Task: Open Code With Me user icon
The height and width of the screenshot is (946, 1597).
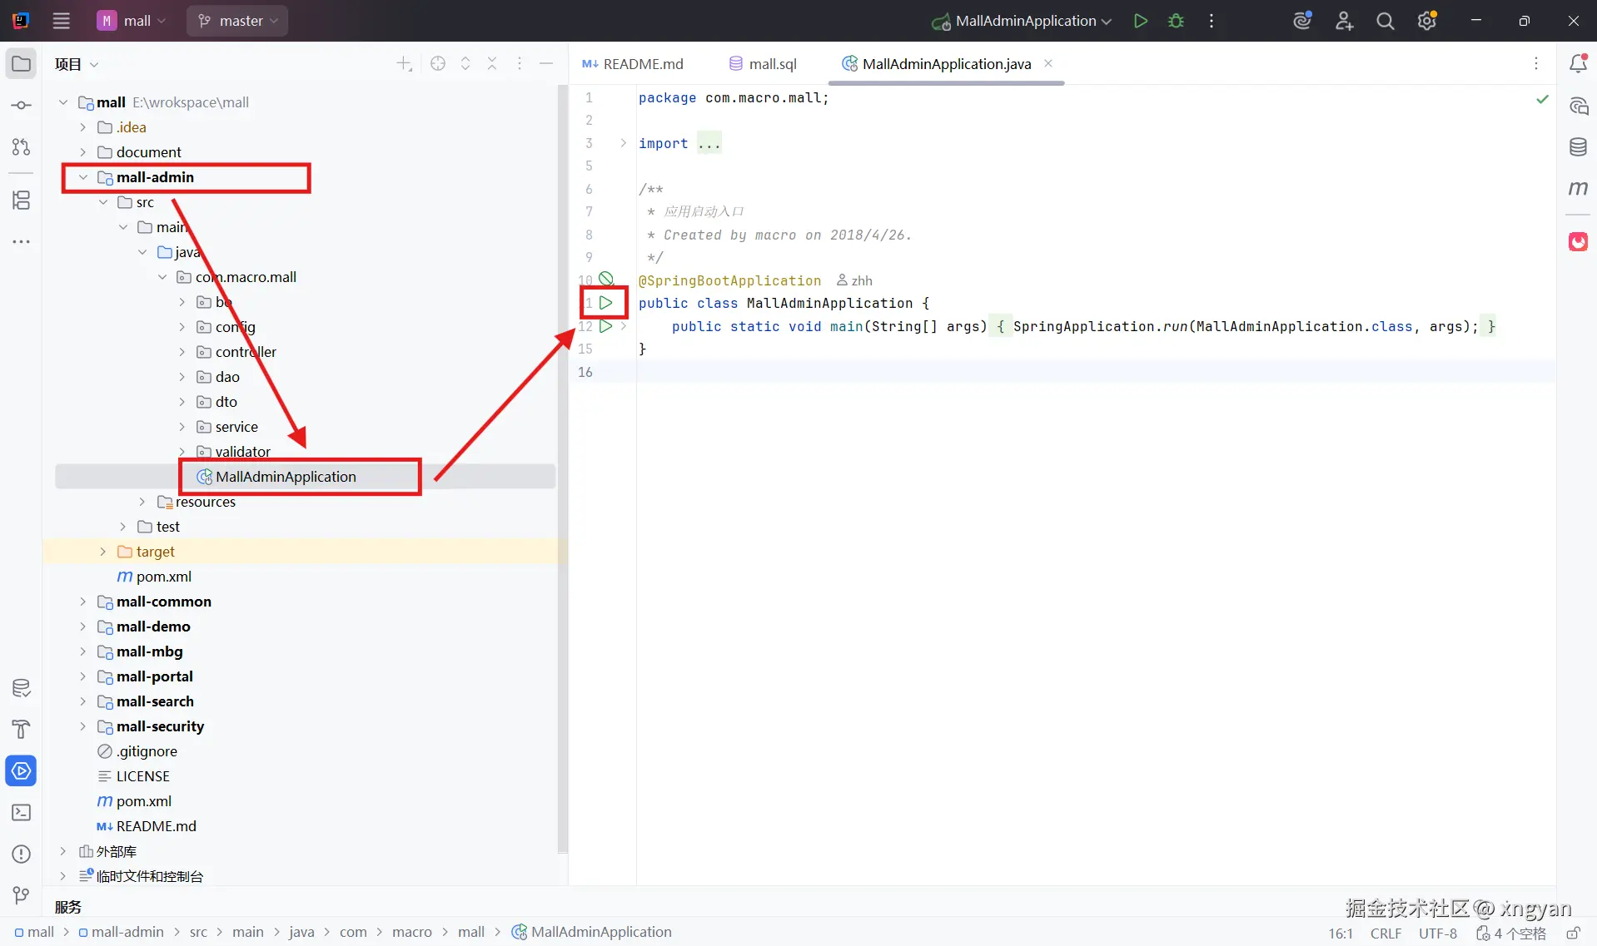Action: (x=1344, y=21)
